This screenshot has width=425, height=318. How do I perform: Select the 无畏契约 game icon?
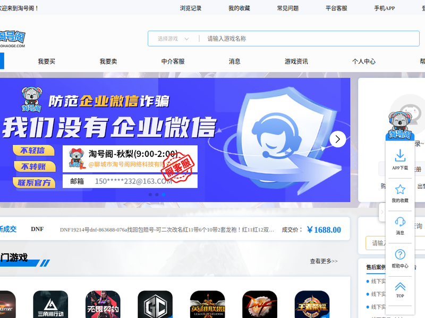(103, 304)
